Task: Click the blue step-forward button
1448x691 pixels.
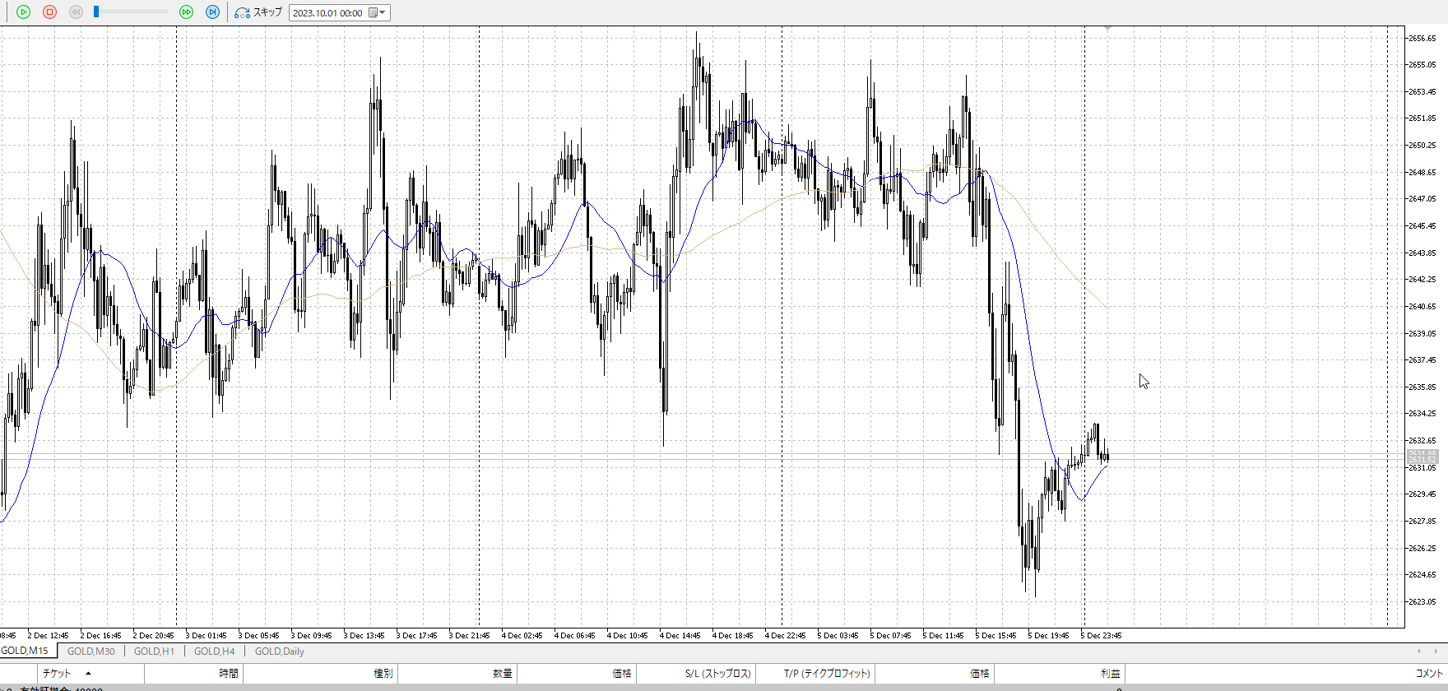Action: 212,12
